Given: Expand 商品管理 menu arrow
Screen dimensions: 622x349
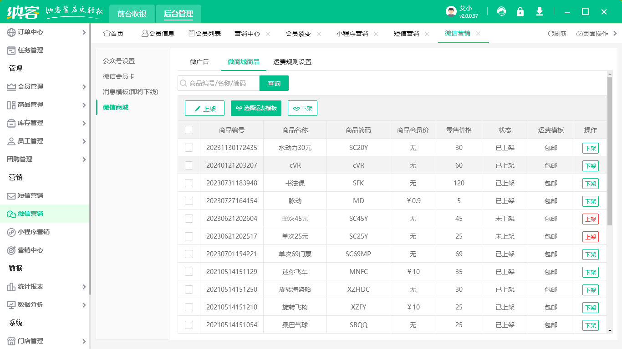Looking at the screenshot, I should tap(84, 105).
